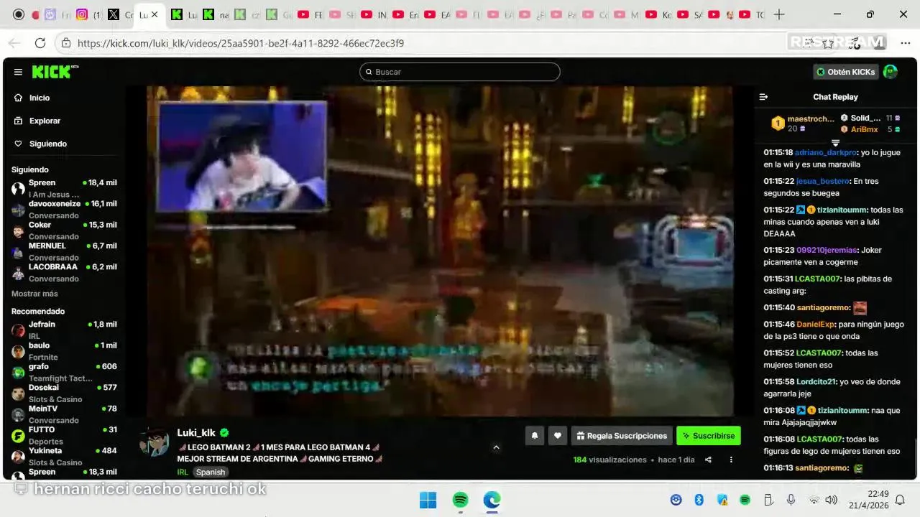The height and width of the screenshot is (517, 920).
Task: Open baulo recommended Fortnite channel
Action: 64,350
